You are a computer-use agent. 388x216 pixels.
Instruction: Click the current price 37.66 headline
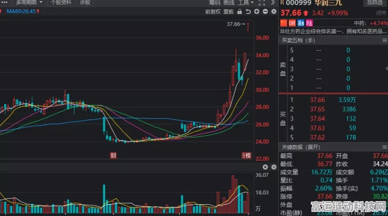291,13
